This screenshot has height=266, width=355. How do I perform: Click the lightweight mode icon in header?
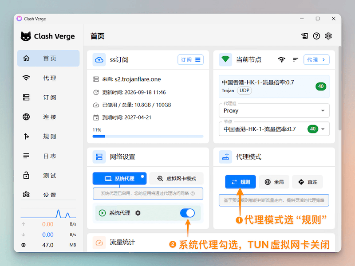point(304,36)
